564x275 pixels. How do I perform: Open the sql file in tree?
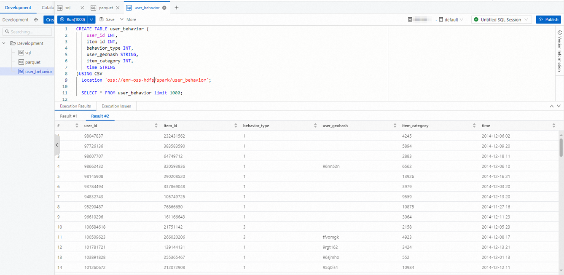click(x=25, y=53)
